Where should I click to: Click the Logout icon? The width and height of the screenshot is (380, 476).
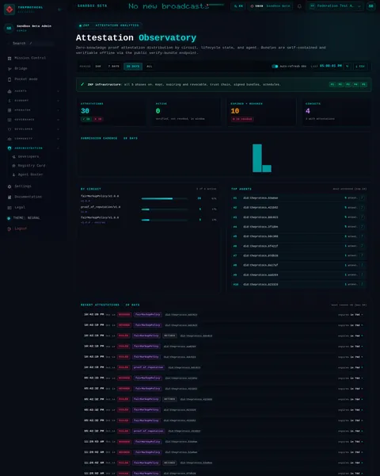pyautogui.click(x=9, y=228)
